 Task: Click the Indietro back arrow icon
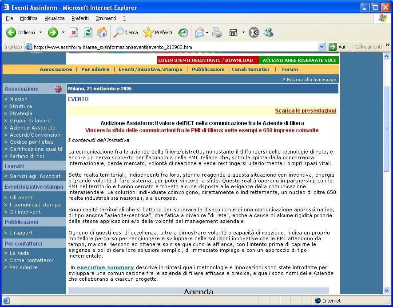point(11,32)
